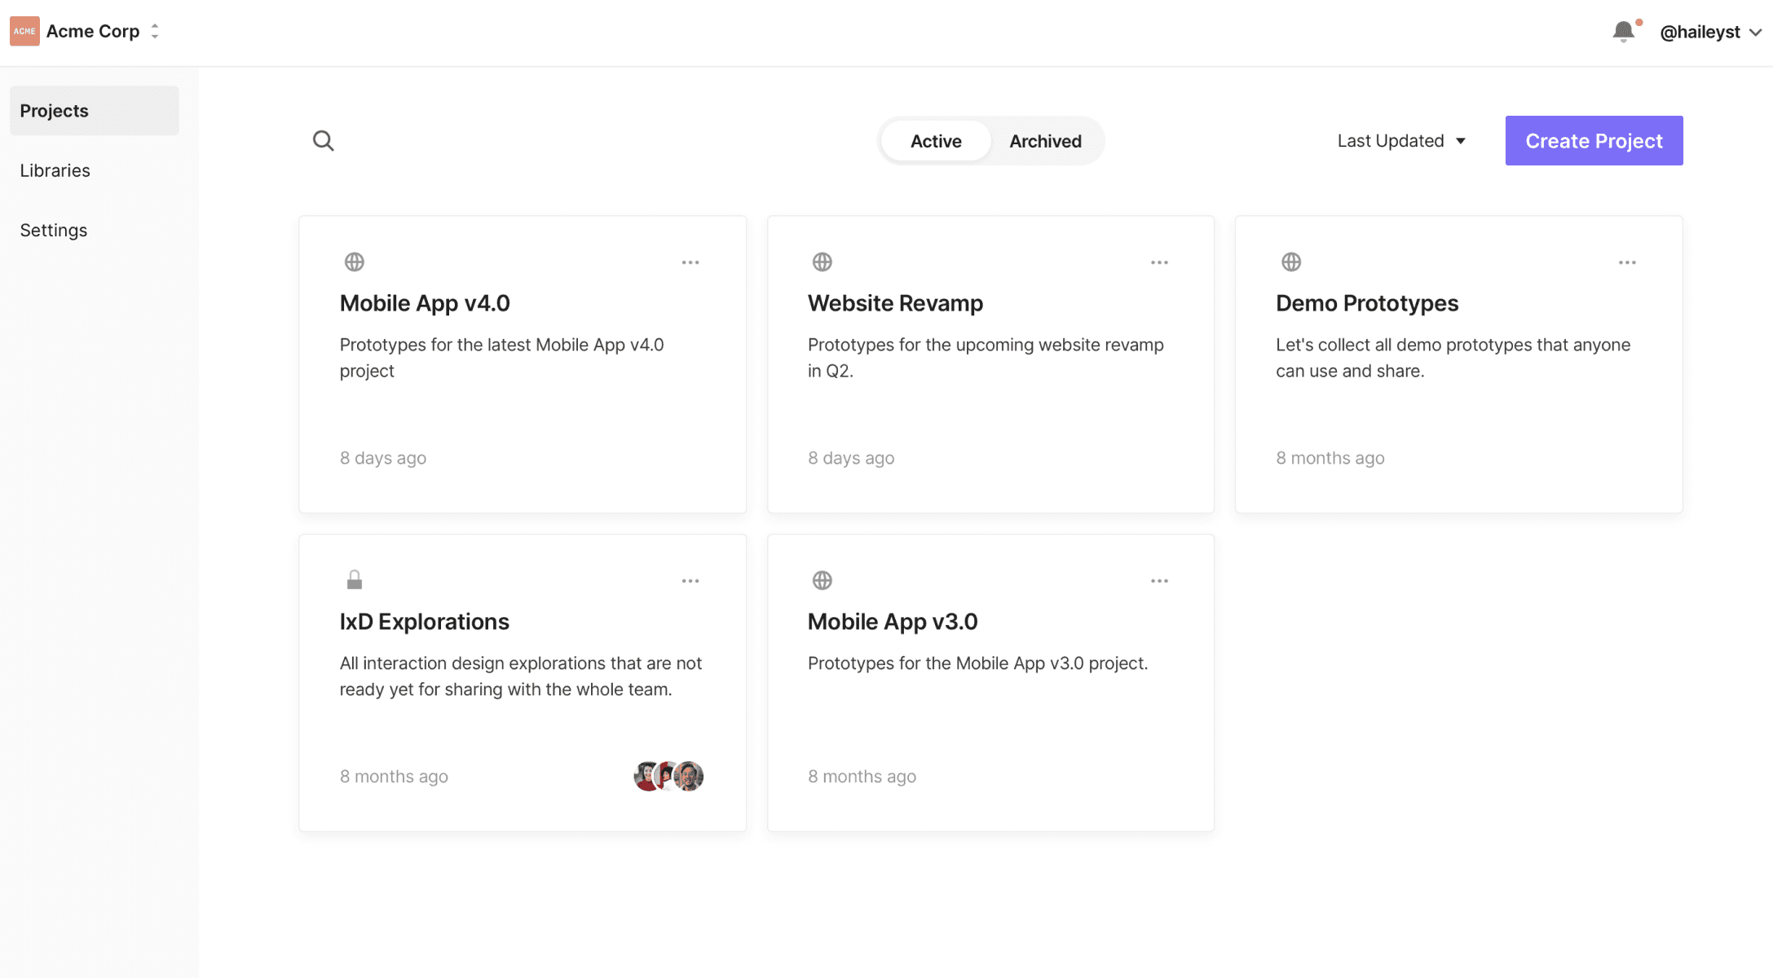The height and width of the screenshot is (978, 1773).
Task: Click the search magnifier icon
Action: [324, 141]
